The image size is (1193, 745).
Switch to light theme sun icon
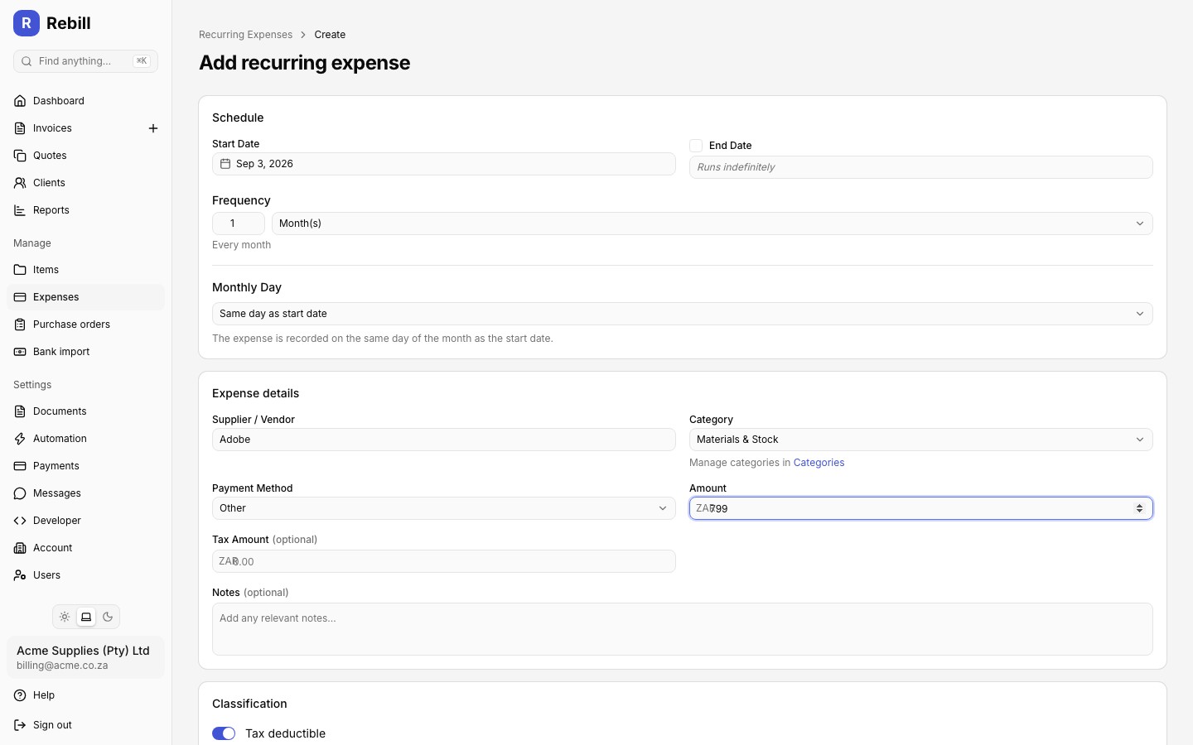point(65,617)
